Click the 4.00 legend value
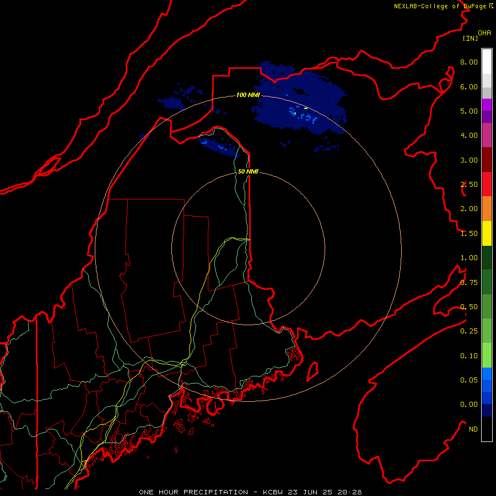 pos(469,136)
